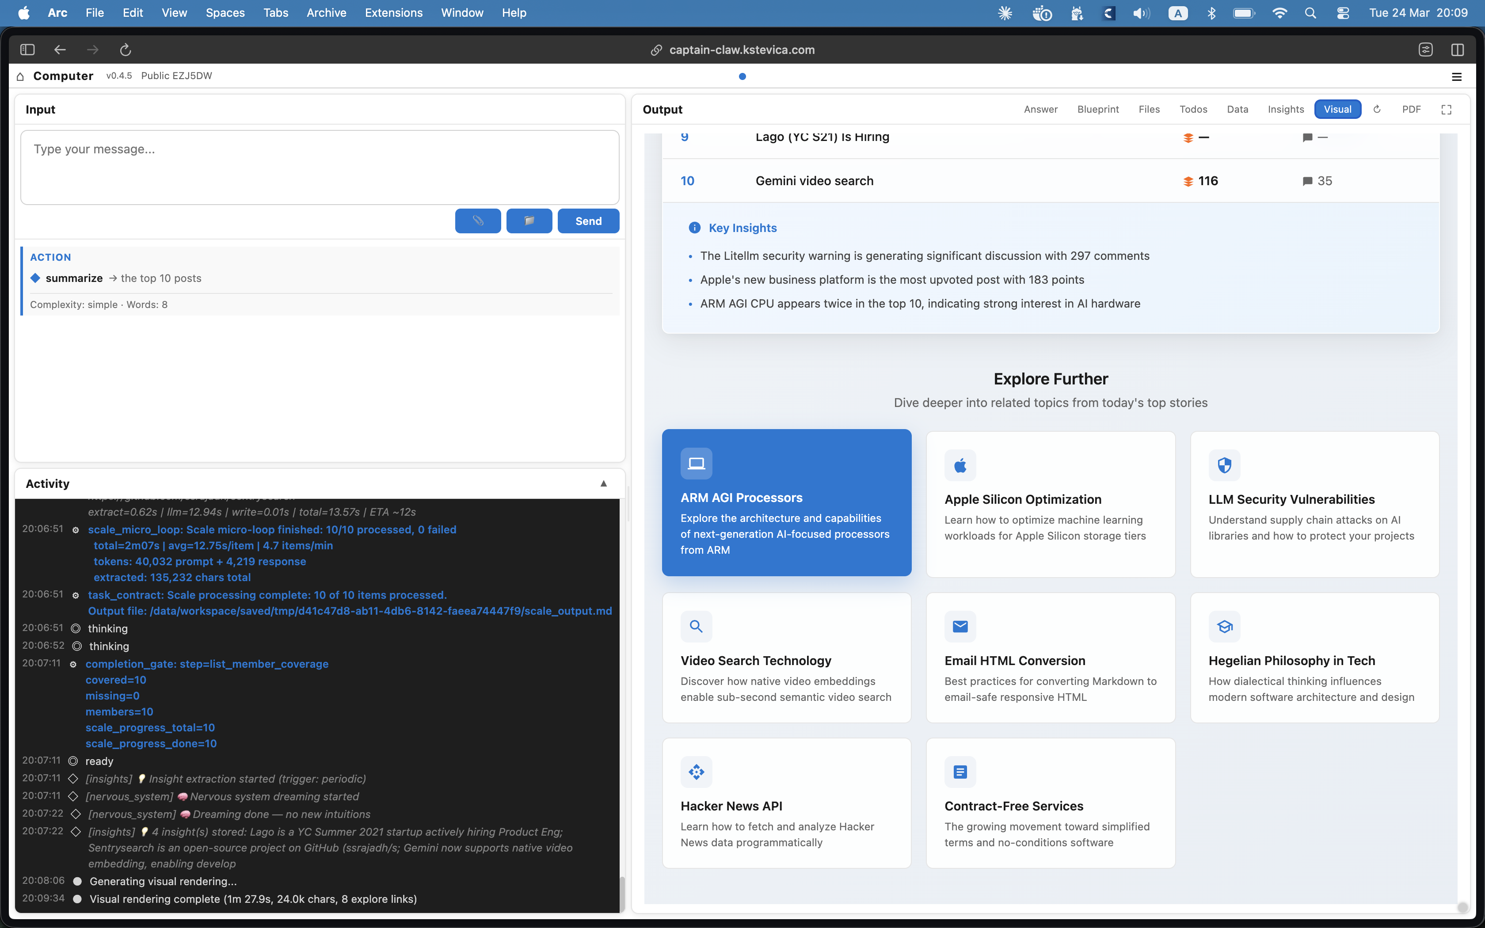This screenshot has height=928, width=1485.
Task: Send the message
Action: pyautogui.click(x=589, y=221)
